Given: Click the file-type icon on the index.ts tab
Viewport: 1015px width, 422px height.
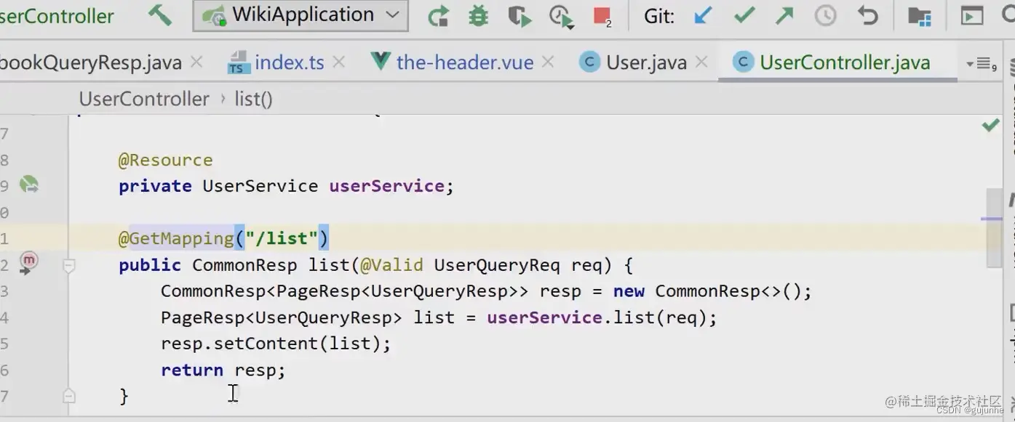Looking at the screenshot, I should 237,62.
